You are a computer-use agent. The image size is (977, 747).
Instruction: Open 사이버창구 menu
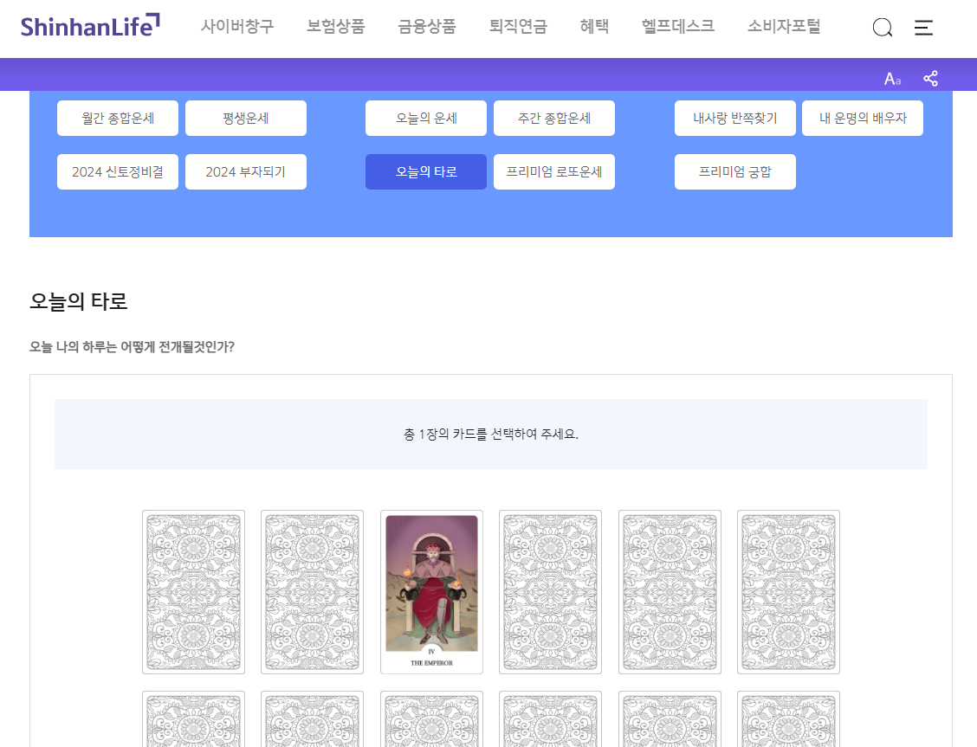coord(236,26)
